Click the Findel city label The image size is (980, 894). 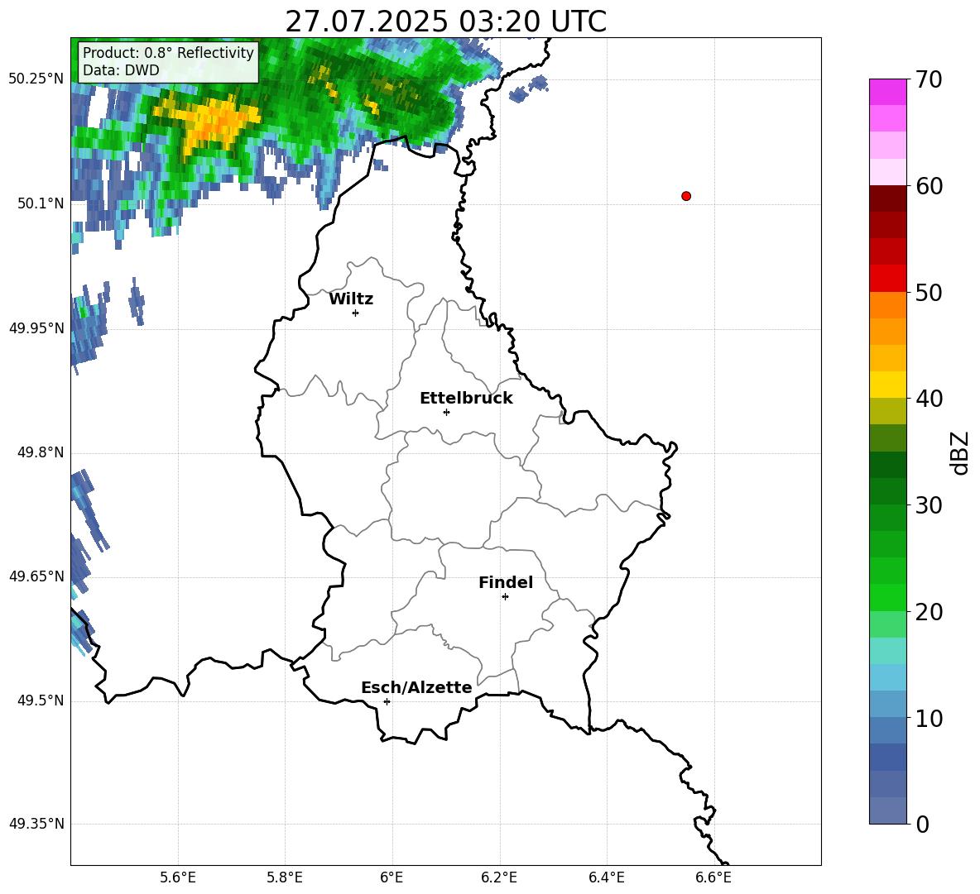506,582
